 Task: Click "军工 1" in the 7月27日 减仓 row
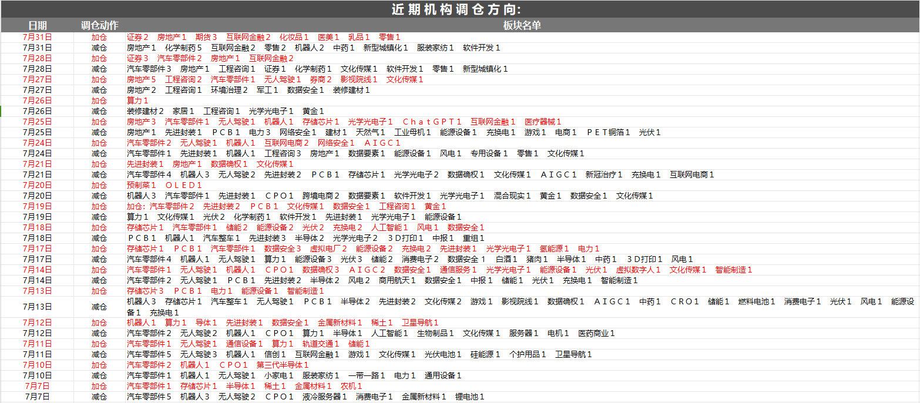[x=267, y=90]
